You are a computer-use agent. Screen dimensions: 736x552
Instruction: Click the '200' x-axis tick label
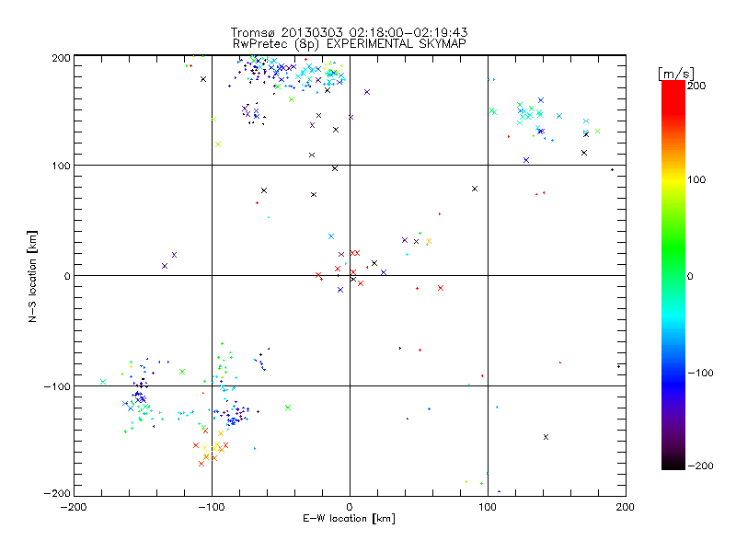[626, 507]
